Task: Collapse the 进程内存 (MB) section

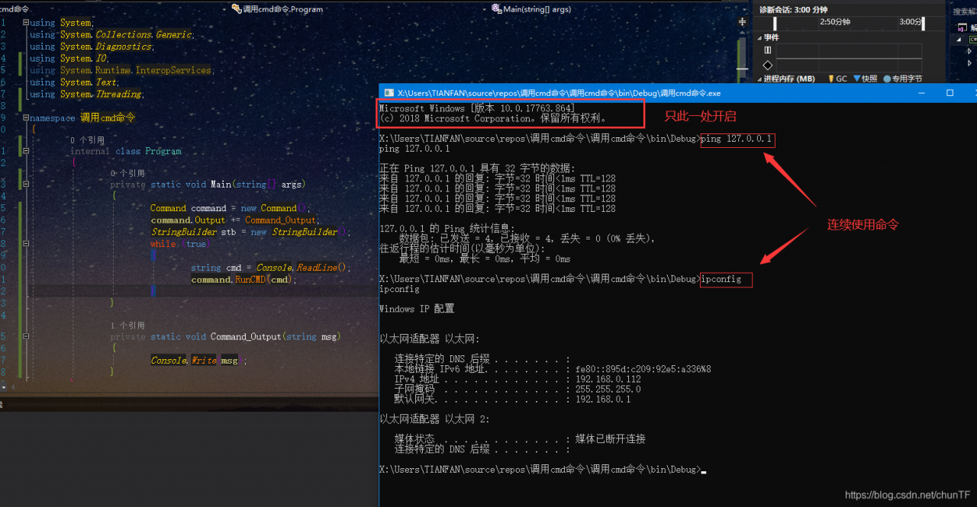Action: [759, 79]
